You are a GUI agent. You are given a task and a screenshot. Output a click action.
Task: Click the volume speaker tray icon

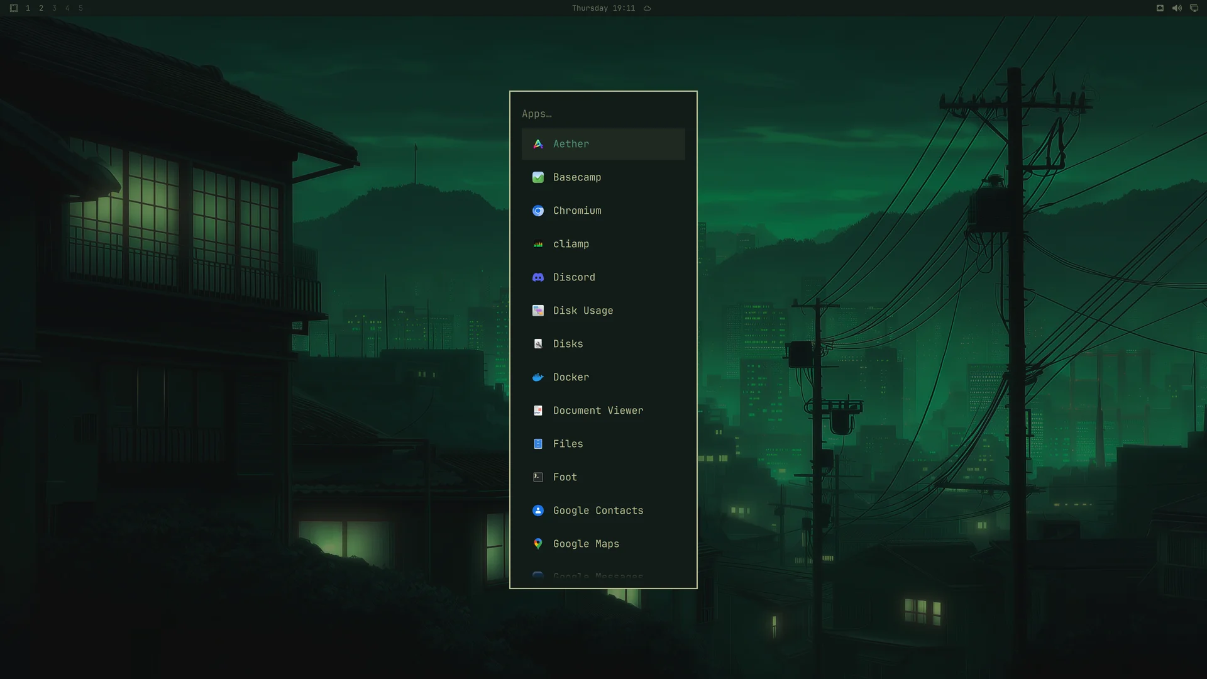[x=1177, y=8]
